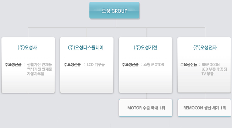Image resolution: width=232 pixels, height=128 pixels.
Task: Click the 주요생산품 label in 오성전자 card
Action: [x=189, y=64]
